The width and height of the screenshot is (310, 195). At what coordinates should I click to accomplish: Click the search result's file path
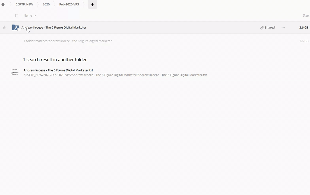tap(115, 75)
